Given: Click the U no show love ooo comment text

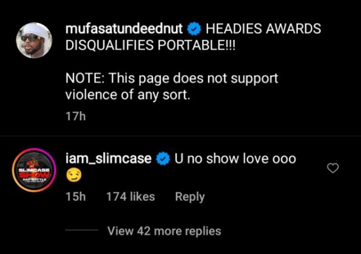Looking at the screenshot, I should point(235,158).
